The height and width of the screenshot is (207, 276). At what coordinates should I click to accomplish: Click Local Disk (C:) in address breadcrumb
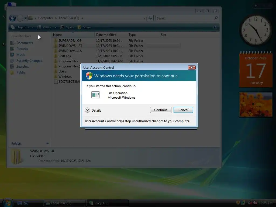coord(69,18)
